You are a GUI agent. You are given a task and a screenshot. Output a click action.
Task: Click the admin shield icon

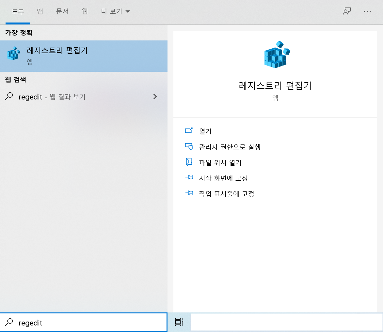tap(189, 146)
